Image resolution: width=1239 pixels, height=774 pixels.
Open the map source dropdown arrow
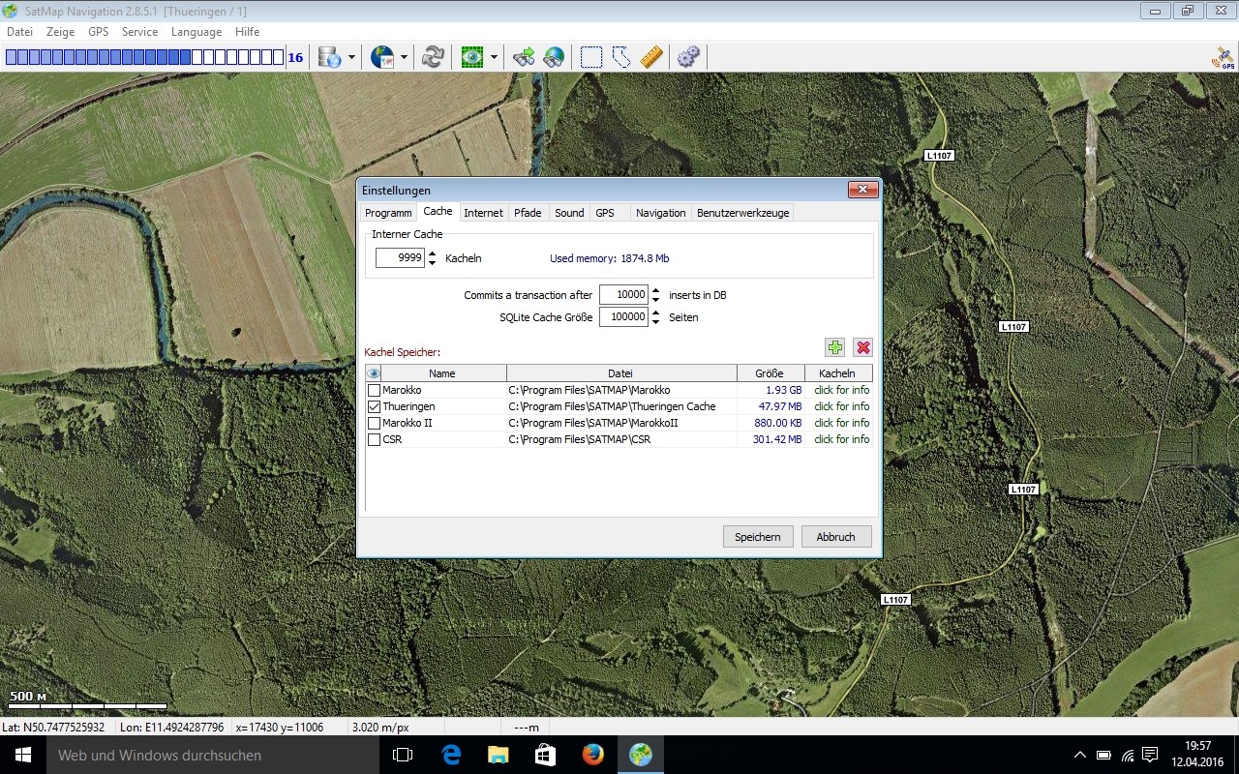tap(402, 57)
